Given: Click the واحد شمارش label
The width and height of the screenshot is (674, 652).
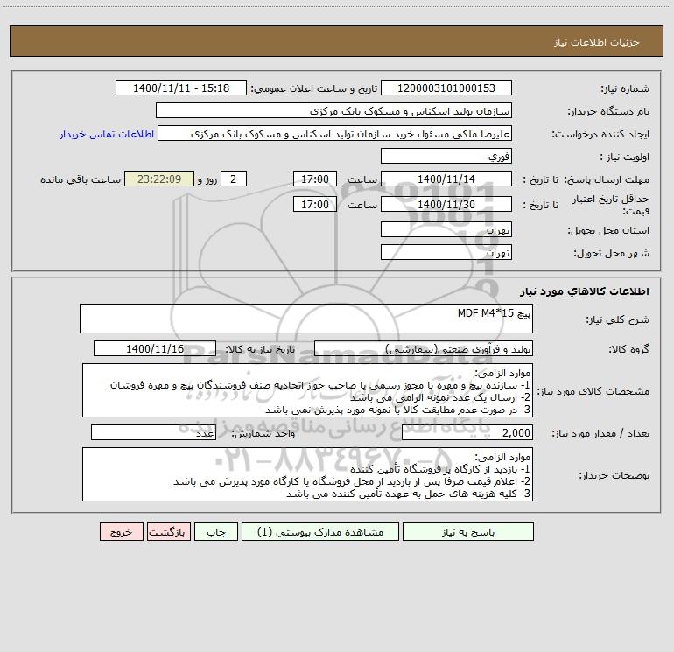Looking at the screenshot, I should [263, 434].
